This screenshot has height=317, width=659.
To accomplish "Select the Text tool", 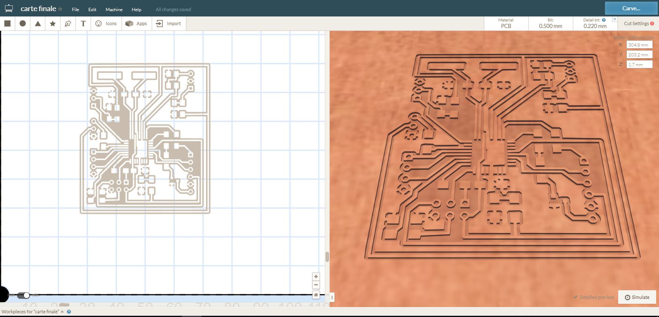I will [83, 23].
